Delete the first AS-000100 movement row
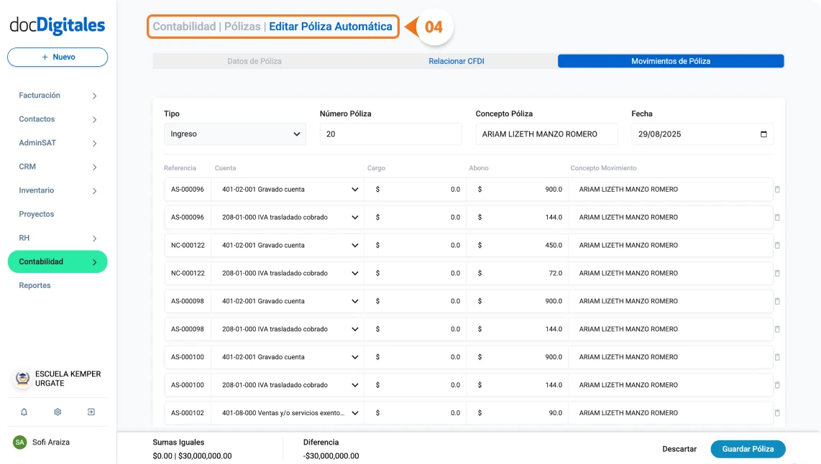The width and height of the screenshot is (821, 464). pos(777,357)
